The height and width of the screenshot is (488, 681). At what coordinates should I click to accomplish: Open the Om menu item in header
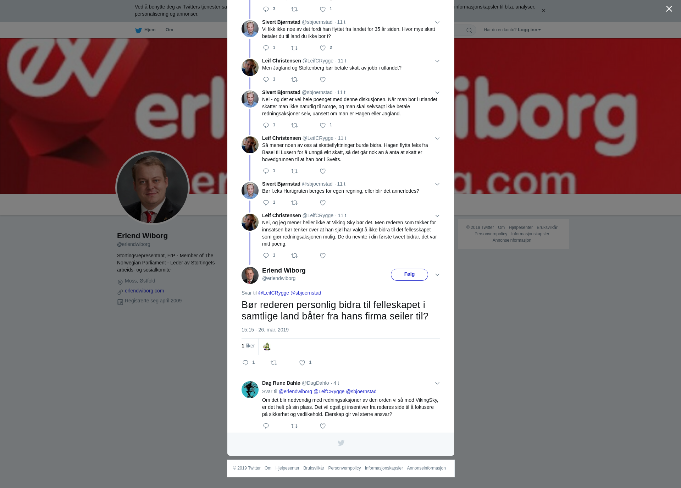tap(169, 30)
